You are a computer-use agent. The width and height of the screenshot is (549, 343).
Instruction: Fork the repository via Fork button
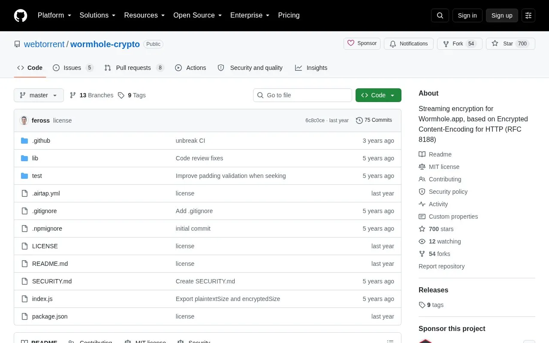460,44
